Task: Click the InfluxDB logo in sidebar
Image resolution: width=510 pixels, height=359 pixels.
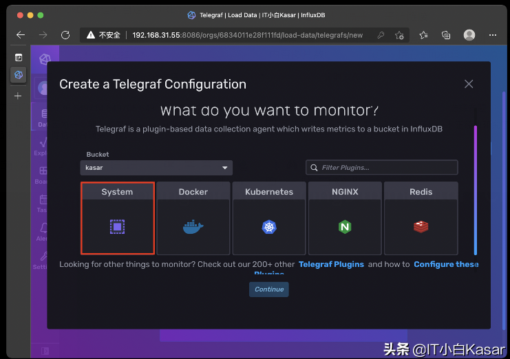Action: [45, 59]
